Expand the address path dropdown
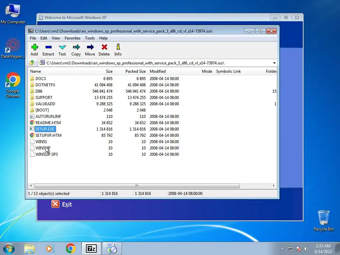Viewport: 340px width, 255px height. (x=274, y=63)
